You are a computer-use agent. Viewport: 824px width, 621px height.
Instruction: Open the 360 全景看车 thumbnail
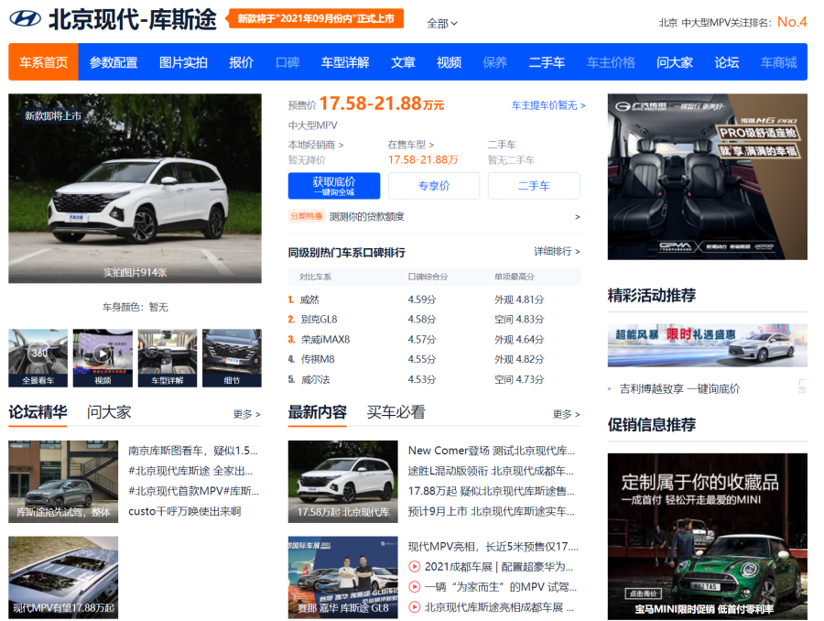point(38,358)
